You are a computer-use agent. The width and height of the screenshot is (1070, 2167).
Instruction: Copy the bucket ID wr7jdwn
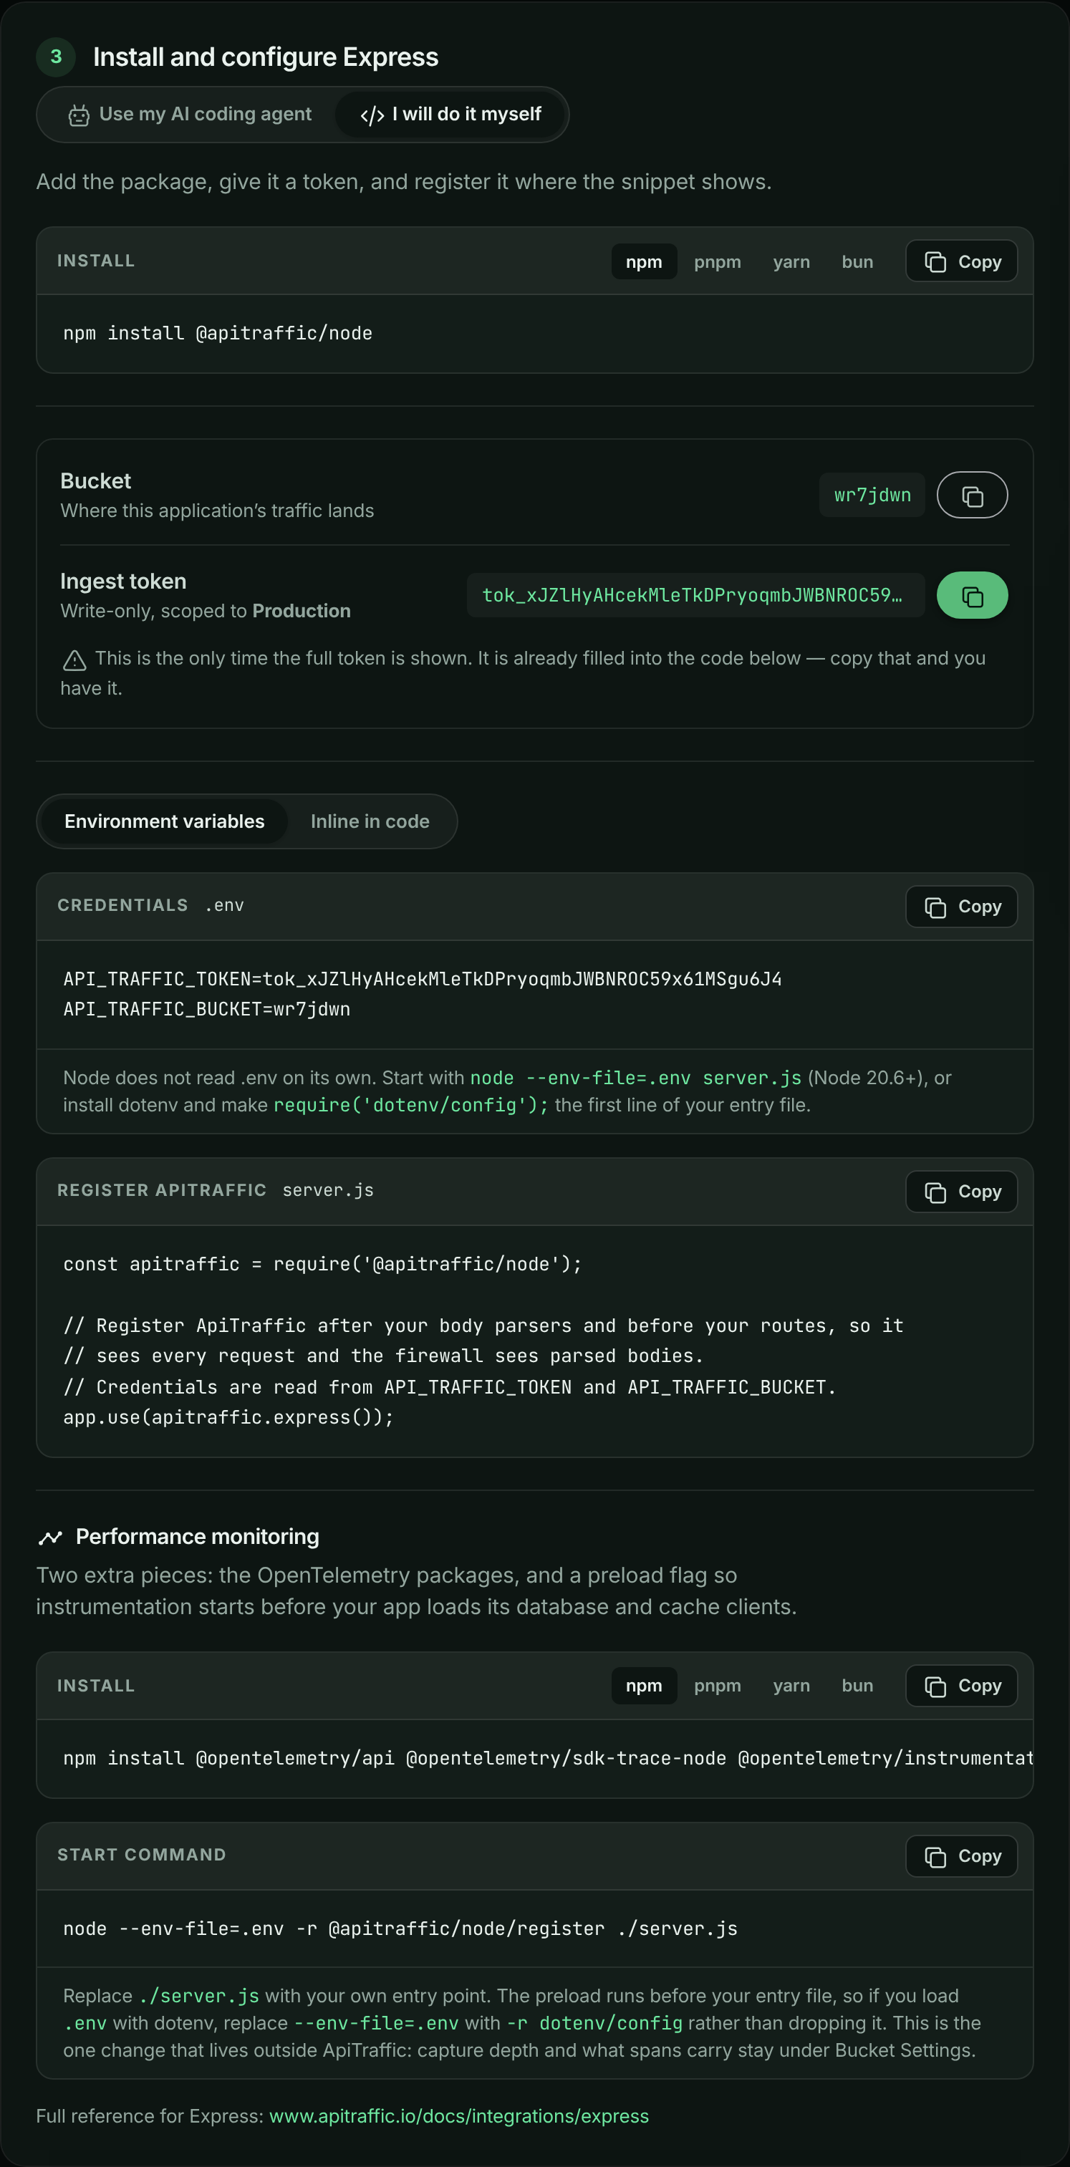point(972,495)
